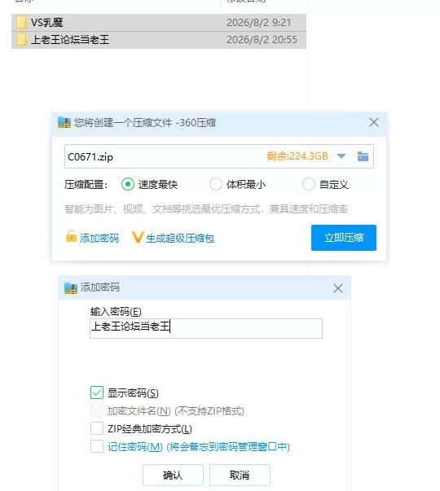Select the VS乳魔 folder icon

point(21,23)
